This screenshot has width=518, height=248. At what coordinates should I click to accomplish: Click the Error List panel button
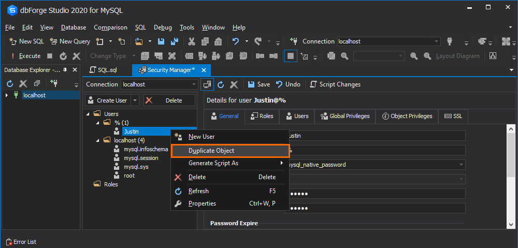(x=21, y=242)
